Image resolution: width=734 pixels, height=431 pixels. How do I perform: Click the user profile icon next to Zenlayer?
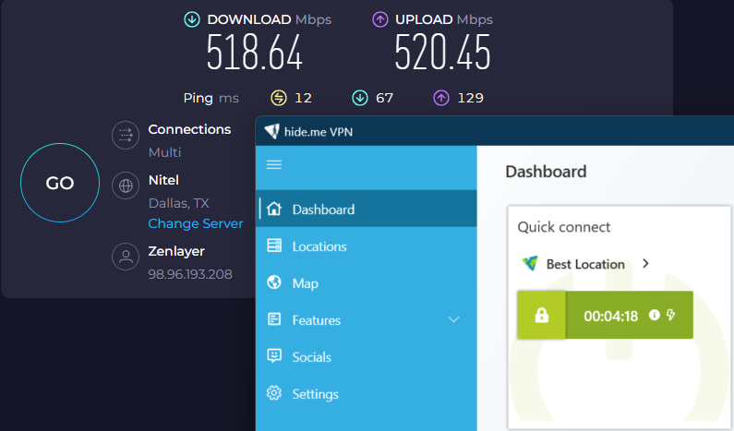[x=126, y=257]
